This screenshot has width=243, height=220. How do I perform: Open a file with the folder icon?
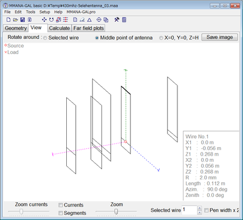tap(15, 19)
